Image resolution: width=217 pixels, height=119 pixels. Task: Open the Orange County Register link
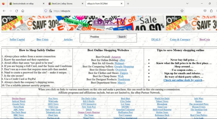point(89,112)
